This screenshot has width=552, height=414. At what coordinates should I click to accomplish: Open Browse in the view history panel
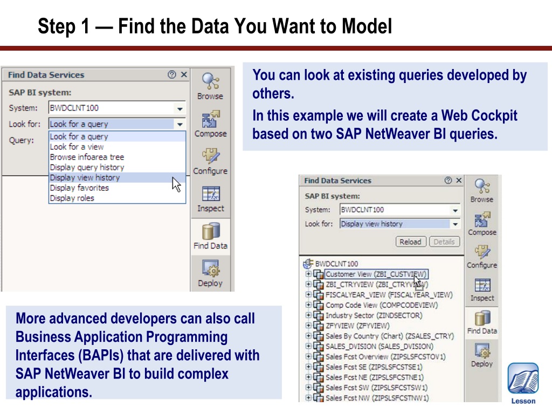(x=482, y=190)
